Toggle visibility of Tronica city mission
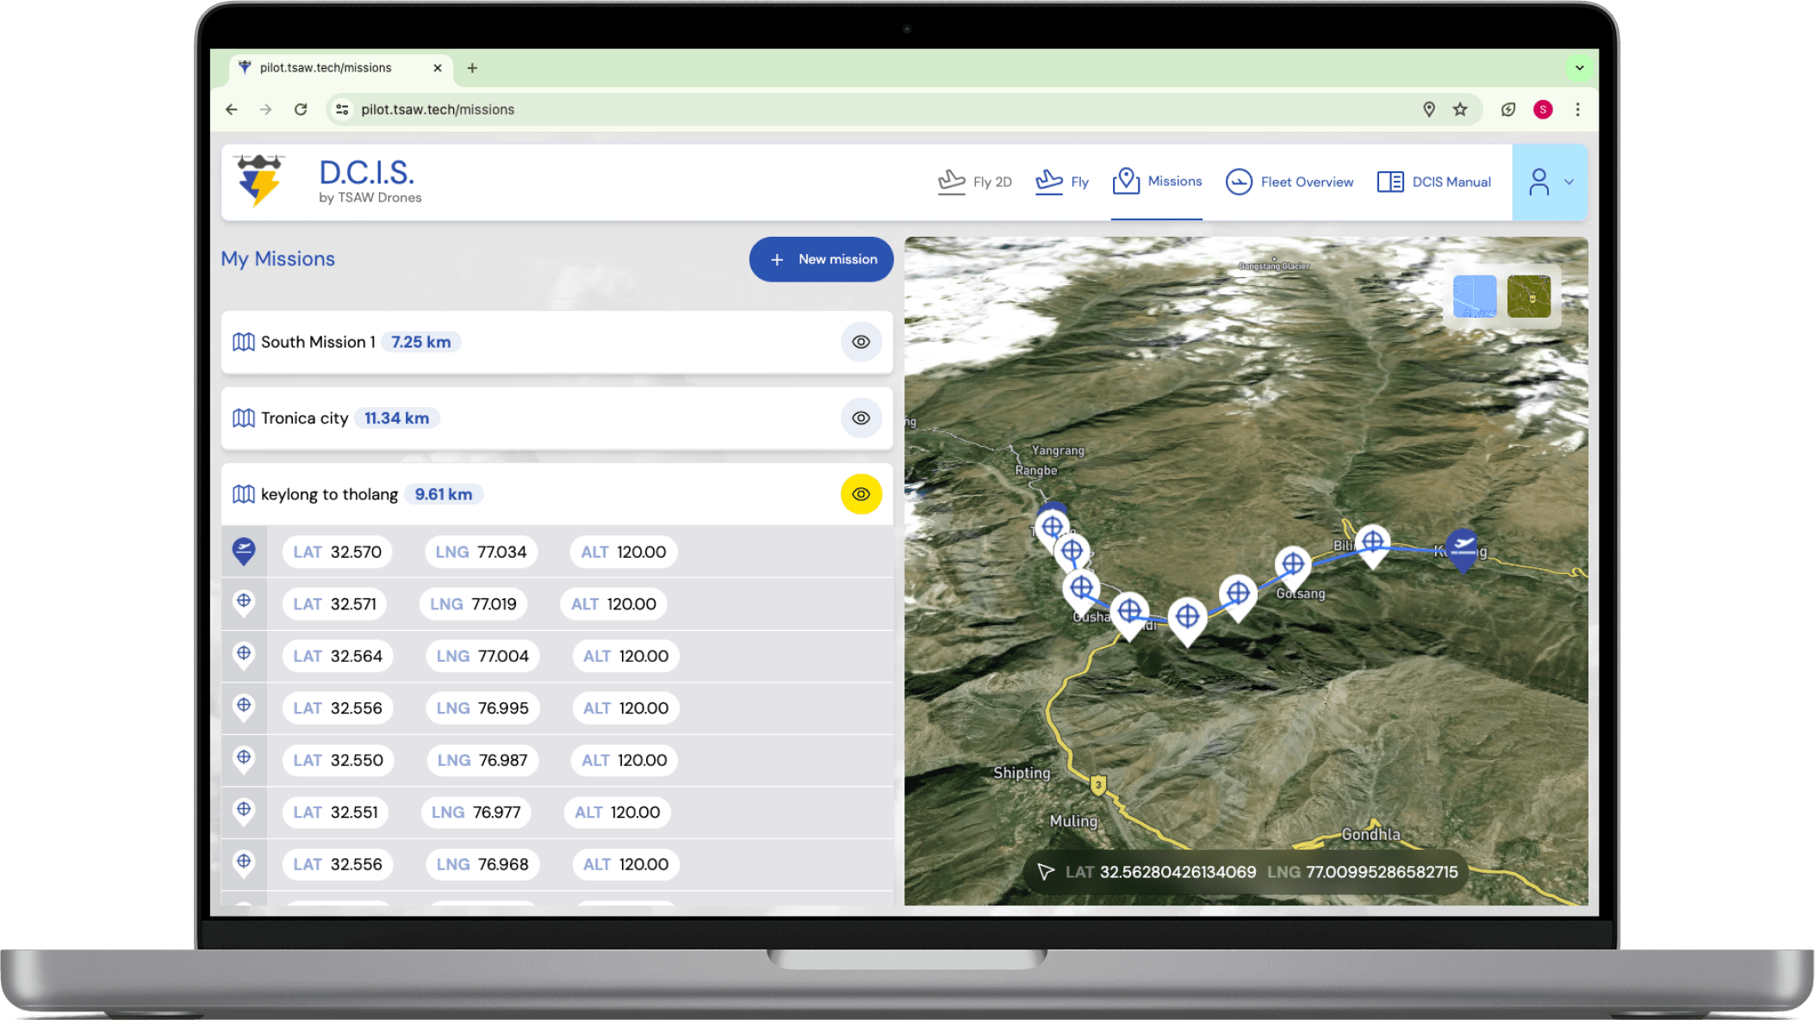The width and height of the screenshot is (1815, 1020). click(861, 418)
